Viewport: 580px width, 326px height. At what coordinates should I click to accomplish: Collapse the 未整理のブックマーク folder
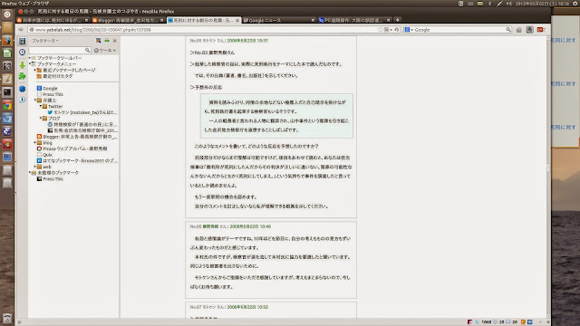[30, 173]
